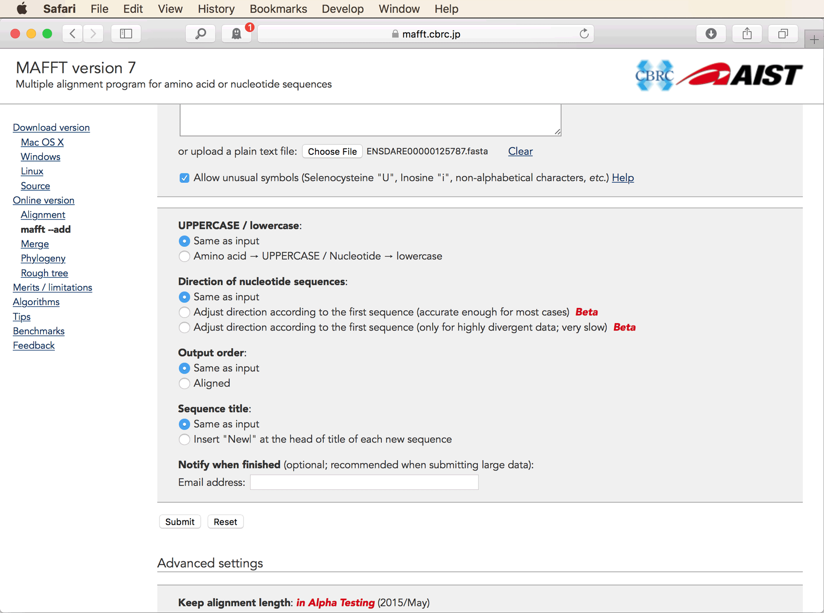This screenshot has width=824, height=613.
Task: Click the bold mafft --add sidebar entry
Action: 46,229
